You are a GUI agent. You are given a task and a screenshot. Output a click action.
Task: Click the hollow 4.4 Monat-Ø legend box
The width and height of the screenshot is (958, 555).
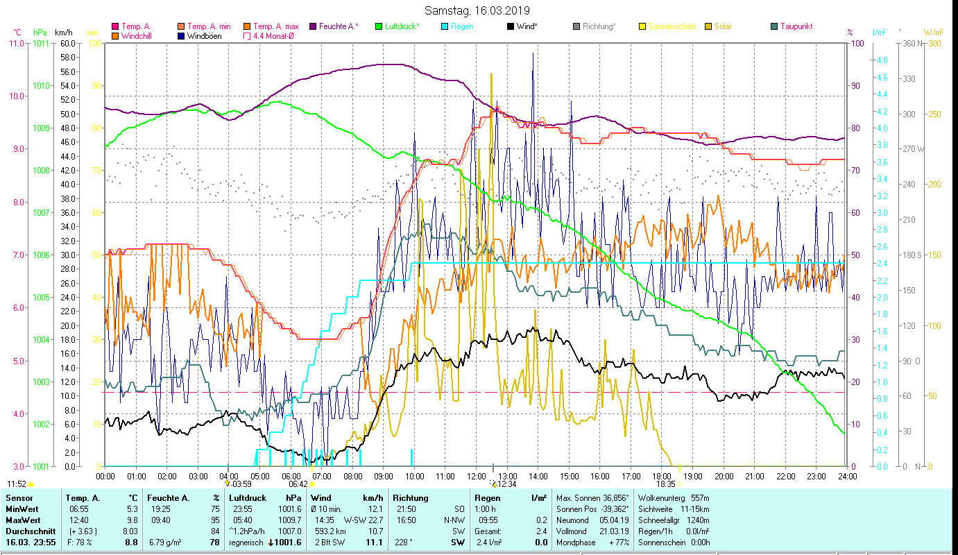point(248,35)
